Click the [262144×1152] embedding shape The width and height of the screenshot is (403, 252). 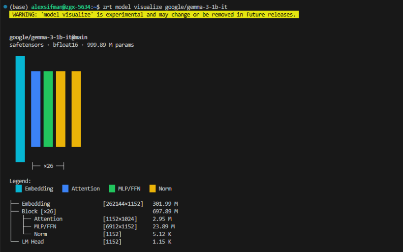[123, 204]
